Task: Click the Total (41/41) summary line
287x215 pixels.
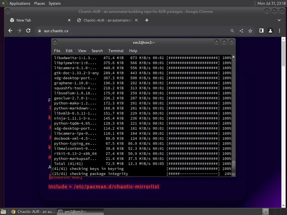Action: pos(143,163)
